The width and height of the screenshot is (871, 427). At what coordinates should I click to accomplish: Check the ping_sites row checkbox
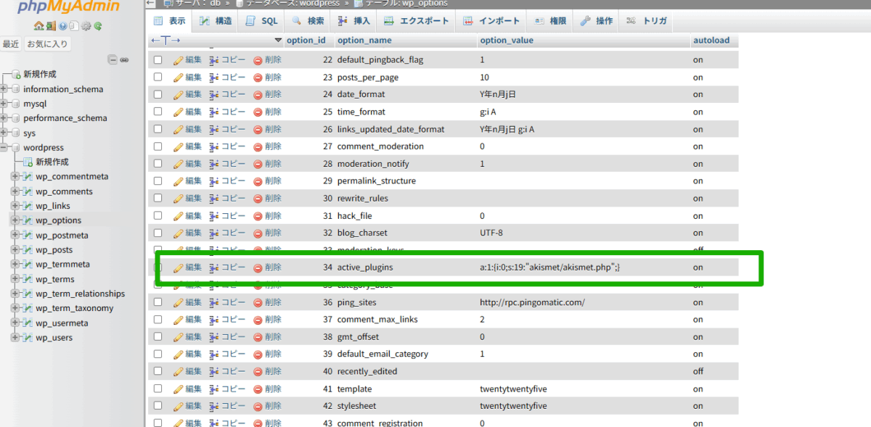point(158,302)
